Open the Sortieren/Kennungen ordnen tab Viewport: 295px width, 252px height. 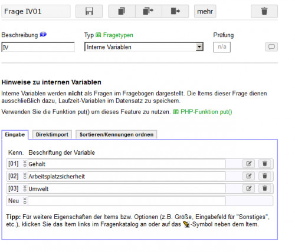[116, 135]
